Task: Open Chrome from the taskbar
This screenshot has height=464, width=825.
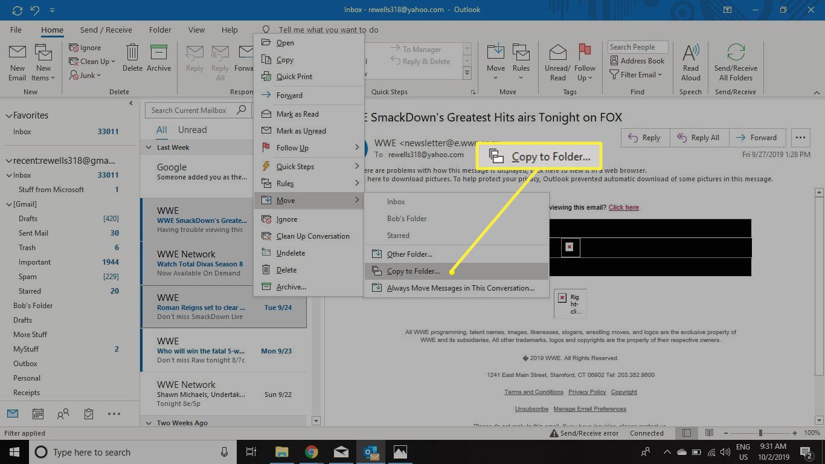Action: 311,452
